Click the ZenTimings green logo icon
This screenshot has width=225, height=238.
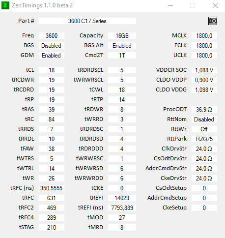5,5
